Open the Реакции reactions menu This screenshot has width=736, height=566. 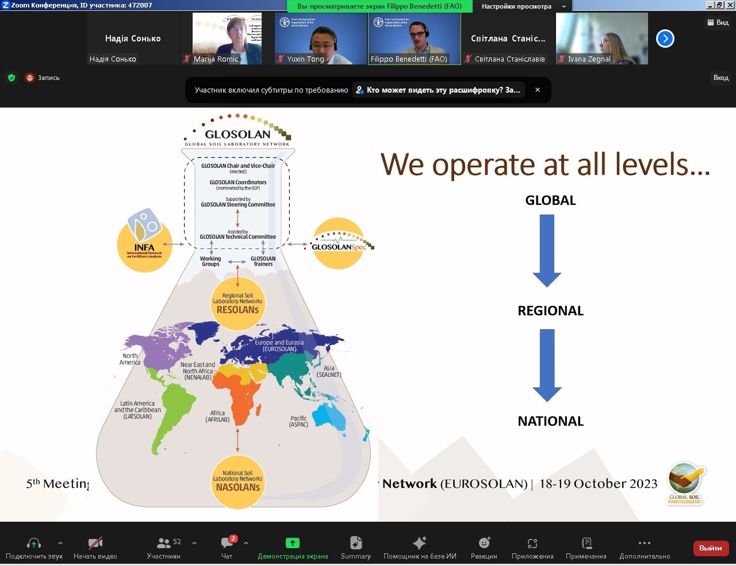484,548
